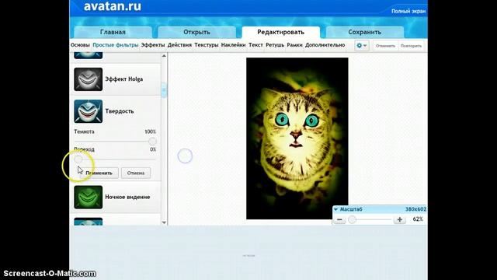Open the gear settings dropdown

click(x=361, y=46)
